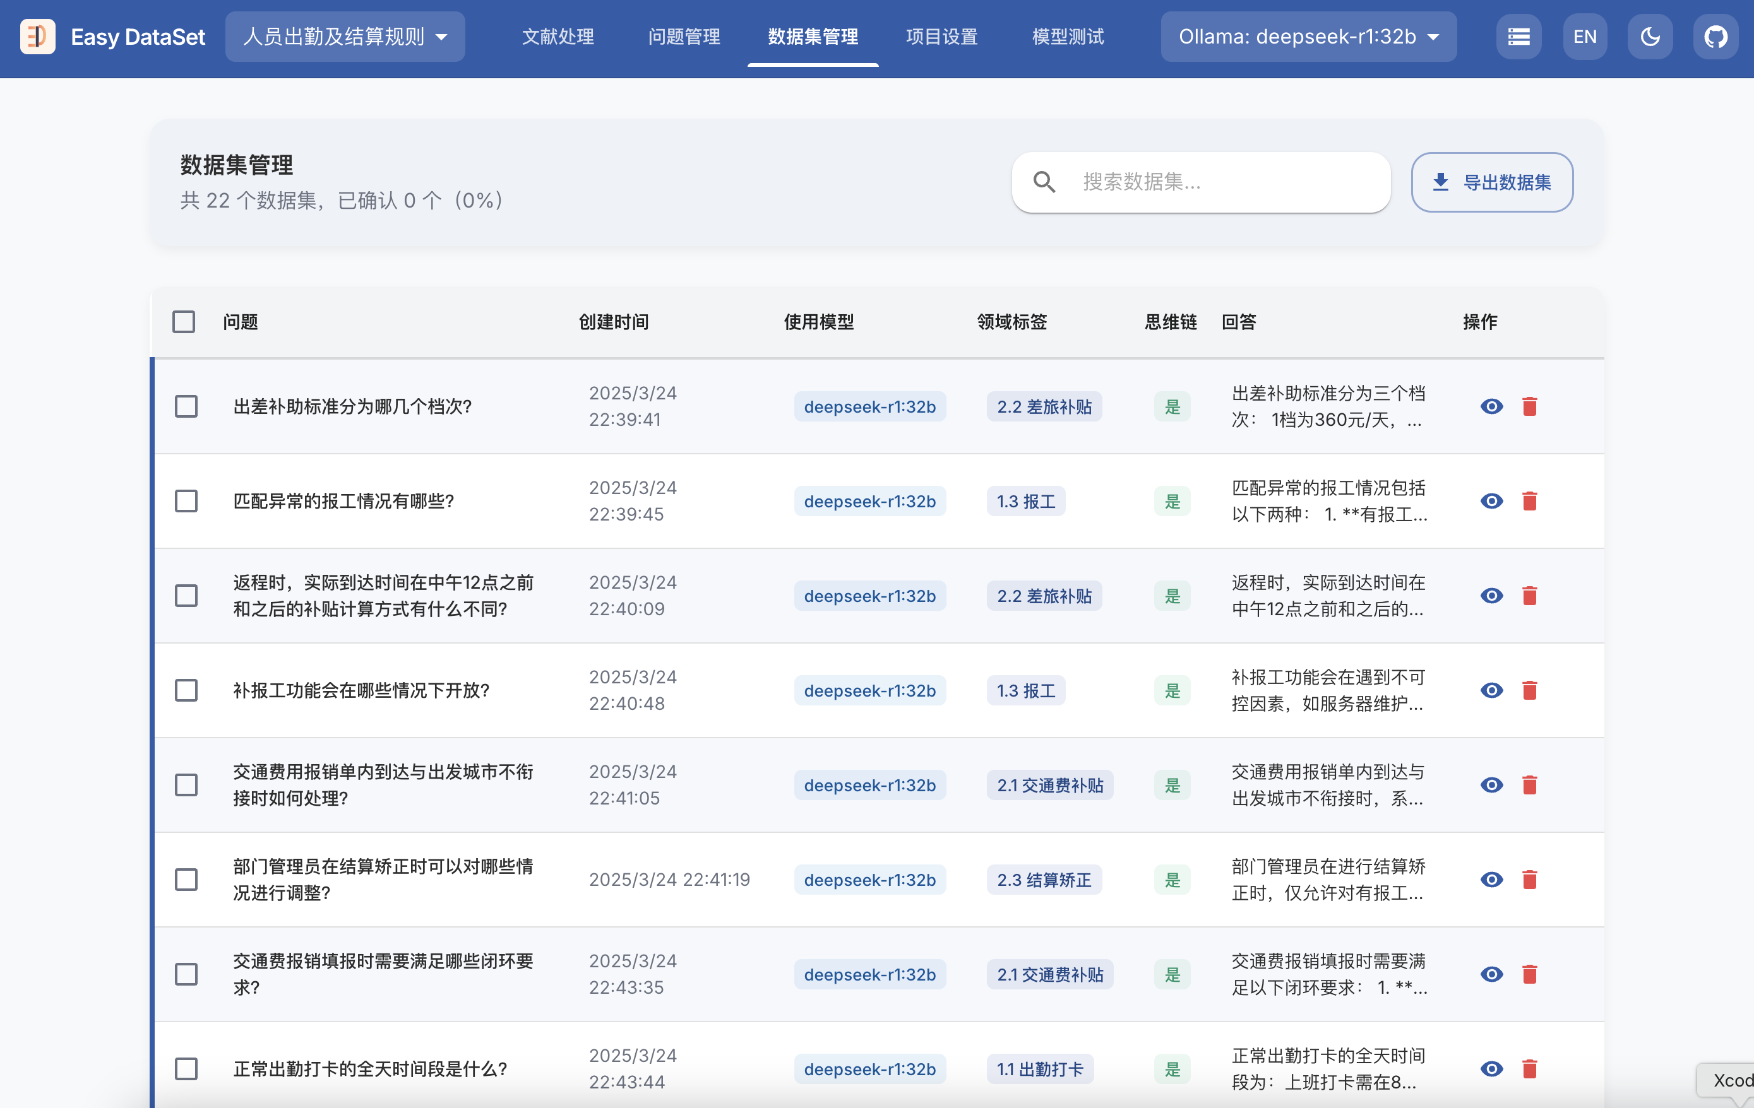Click the 导出数据集 export button
Viewport: 1754px width, 1108px height.
(1491, 182)
